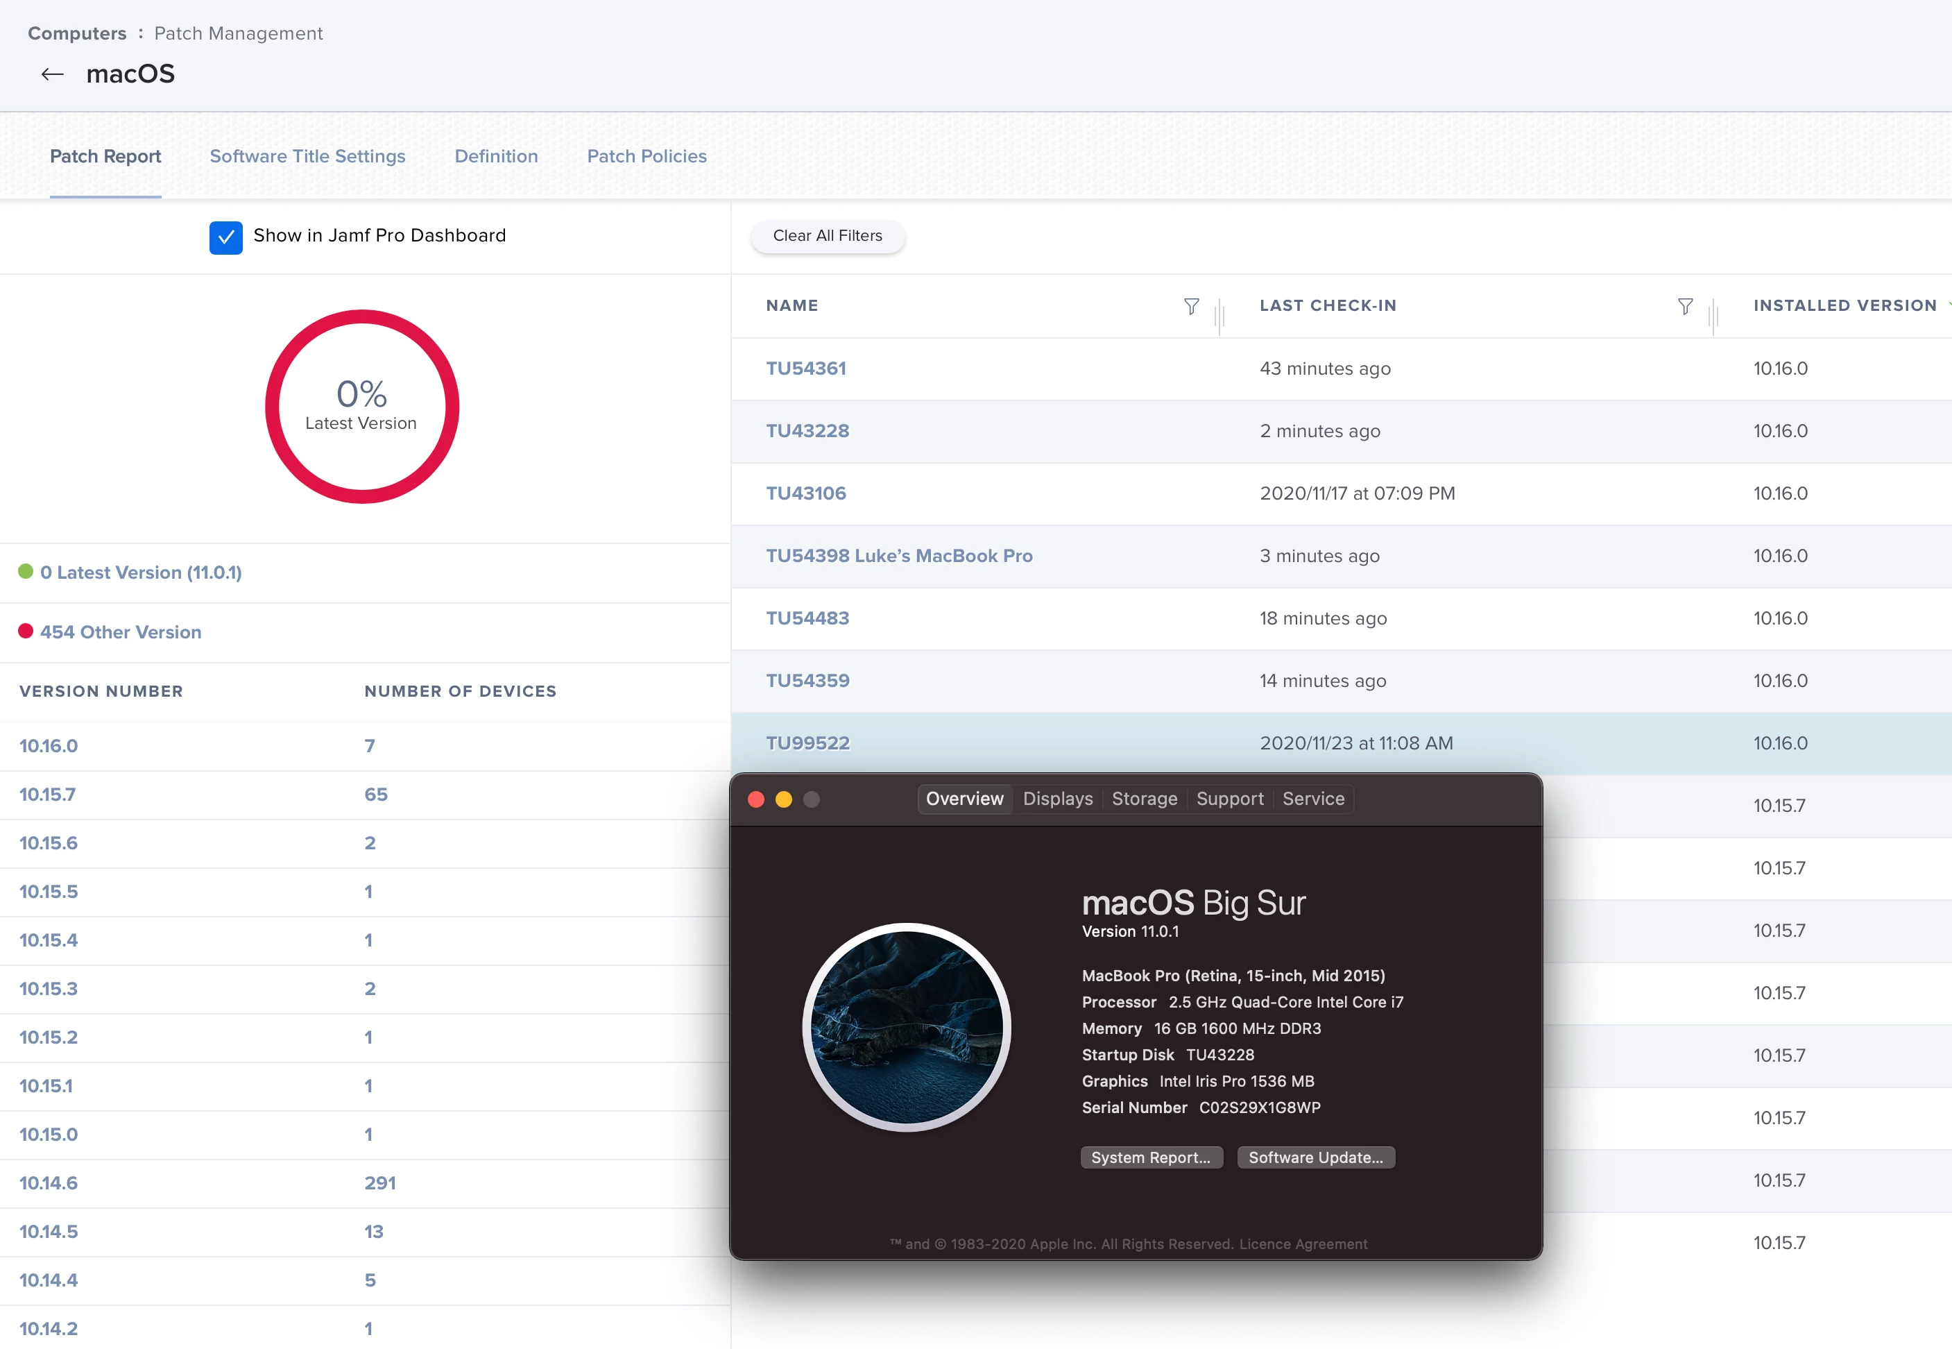This screenshot has height=1349, width=1952.
Task: Open computer TU43106
Action: (x=806, y=493)
